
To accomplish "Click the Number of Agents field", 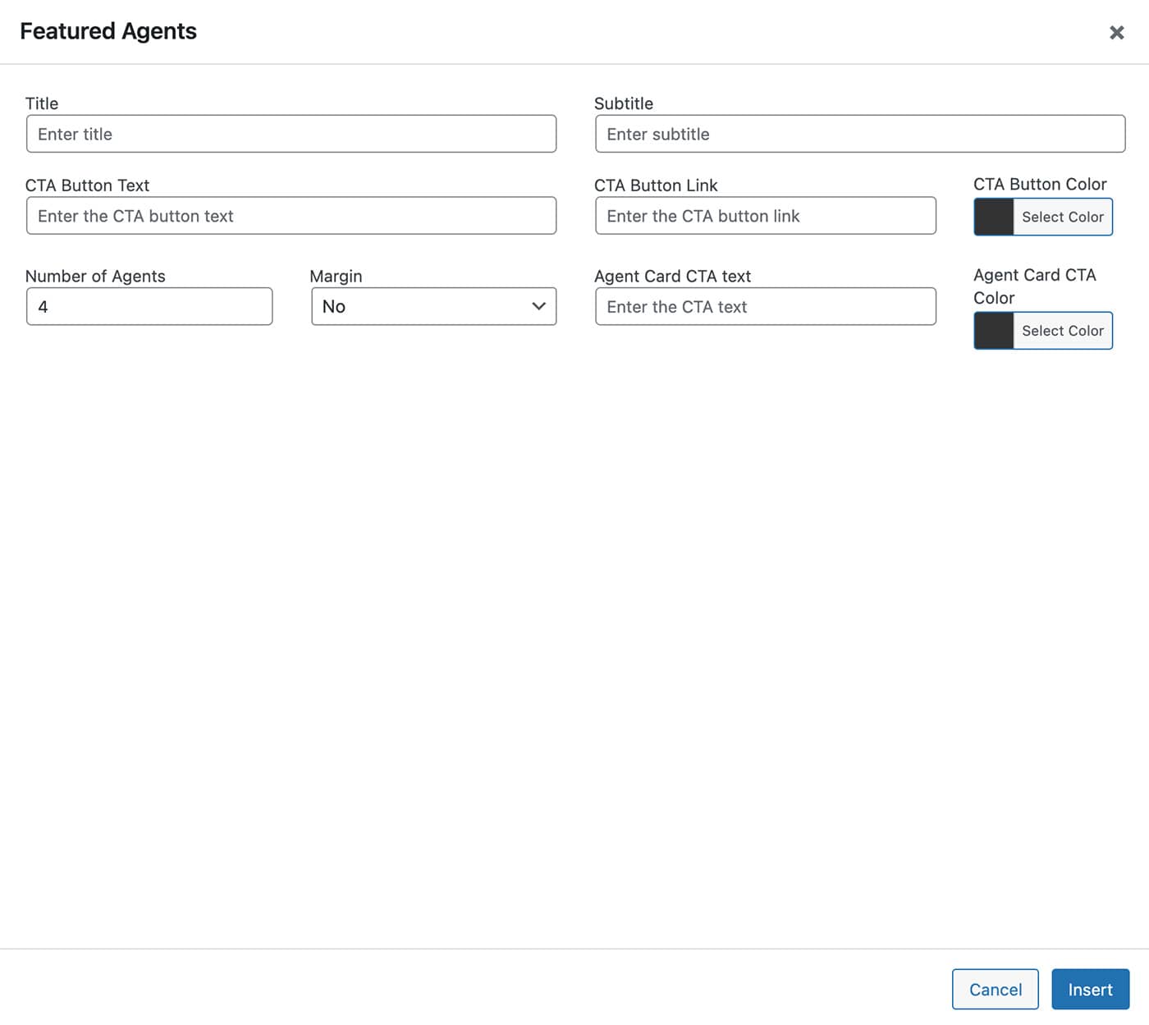I will tap(149, 307).
